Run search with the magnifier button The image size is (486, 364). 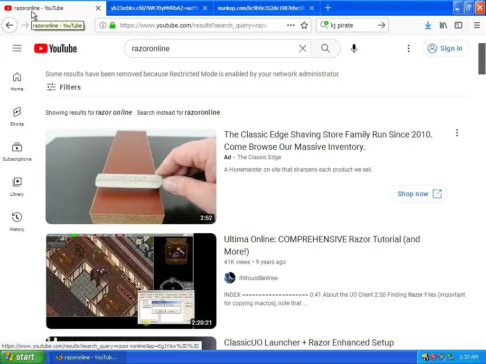click(326, 48)
